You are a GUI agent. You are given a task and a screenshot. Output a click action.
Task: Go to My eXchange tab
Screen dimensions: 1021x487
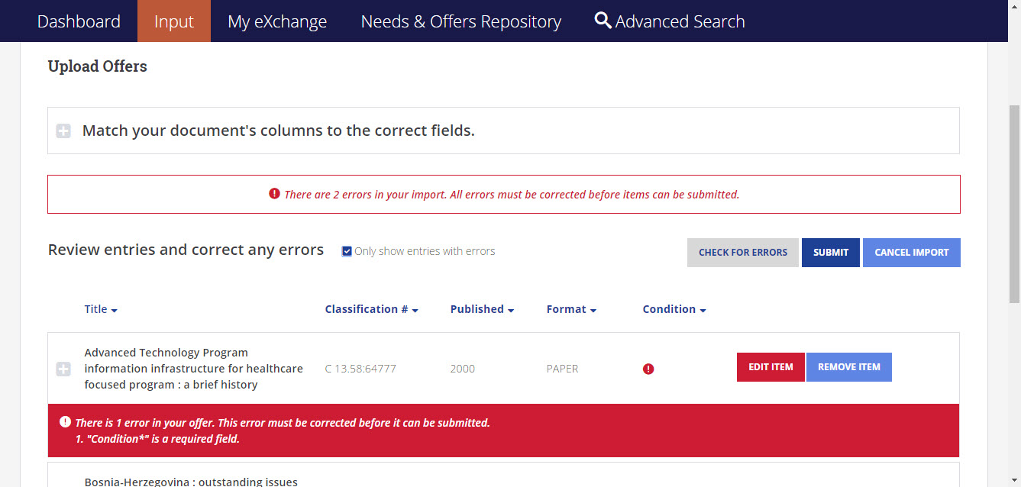tap(277, 21)
